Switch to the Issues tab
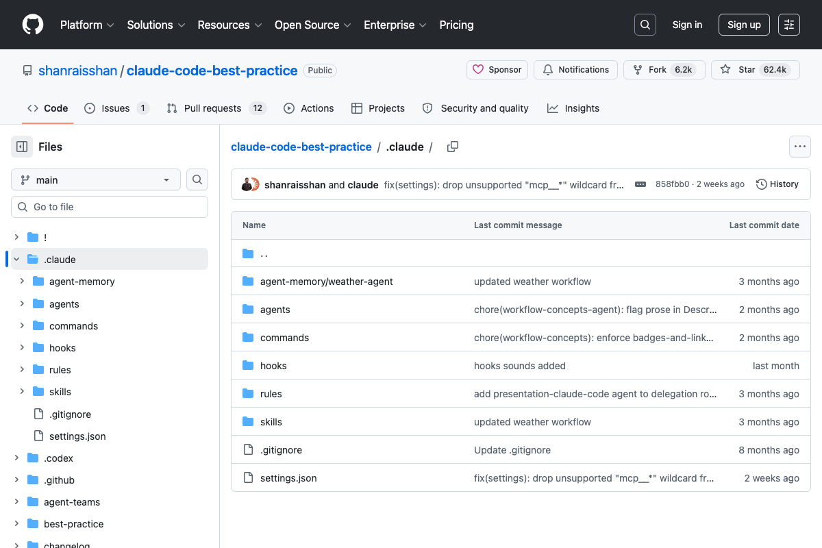The image size is (822, 548). 116,108
